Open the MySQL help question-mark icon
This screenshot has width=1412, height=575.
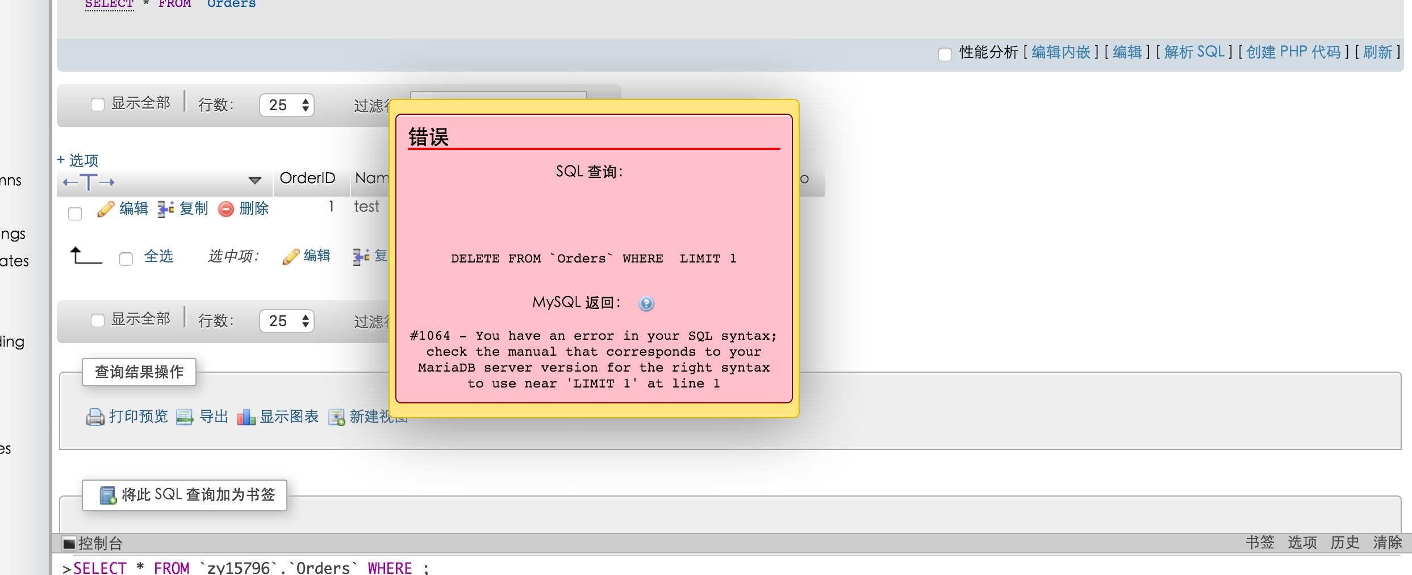646,304
